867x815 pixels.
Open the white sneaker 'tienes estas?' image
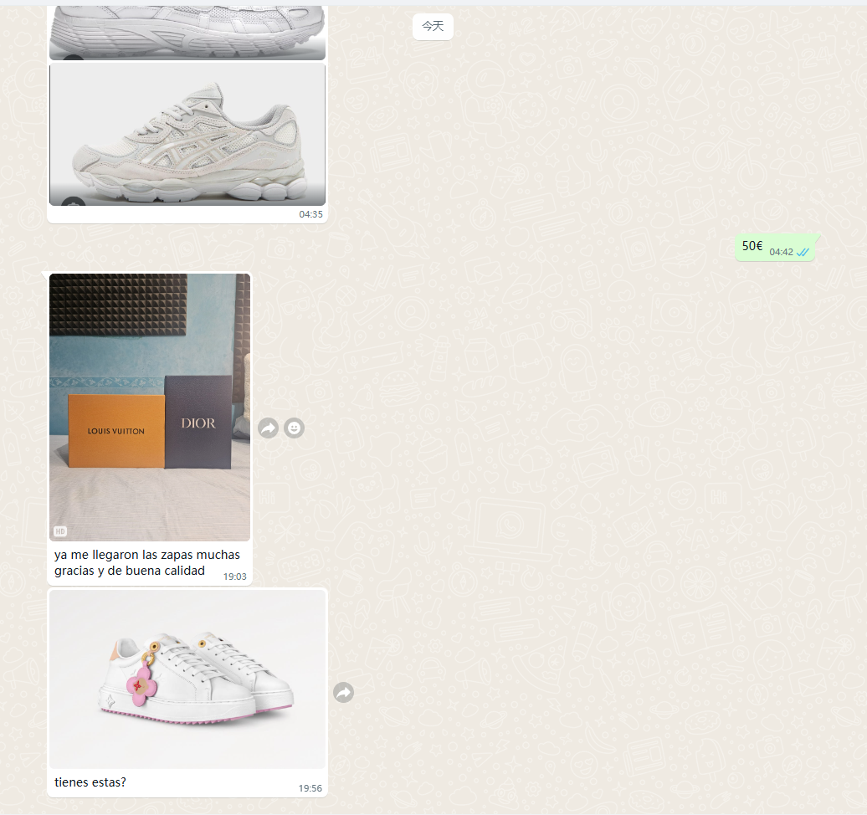tap(187, 679)
